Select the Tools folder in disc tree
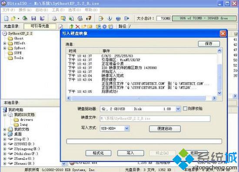 pos(19,58)
